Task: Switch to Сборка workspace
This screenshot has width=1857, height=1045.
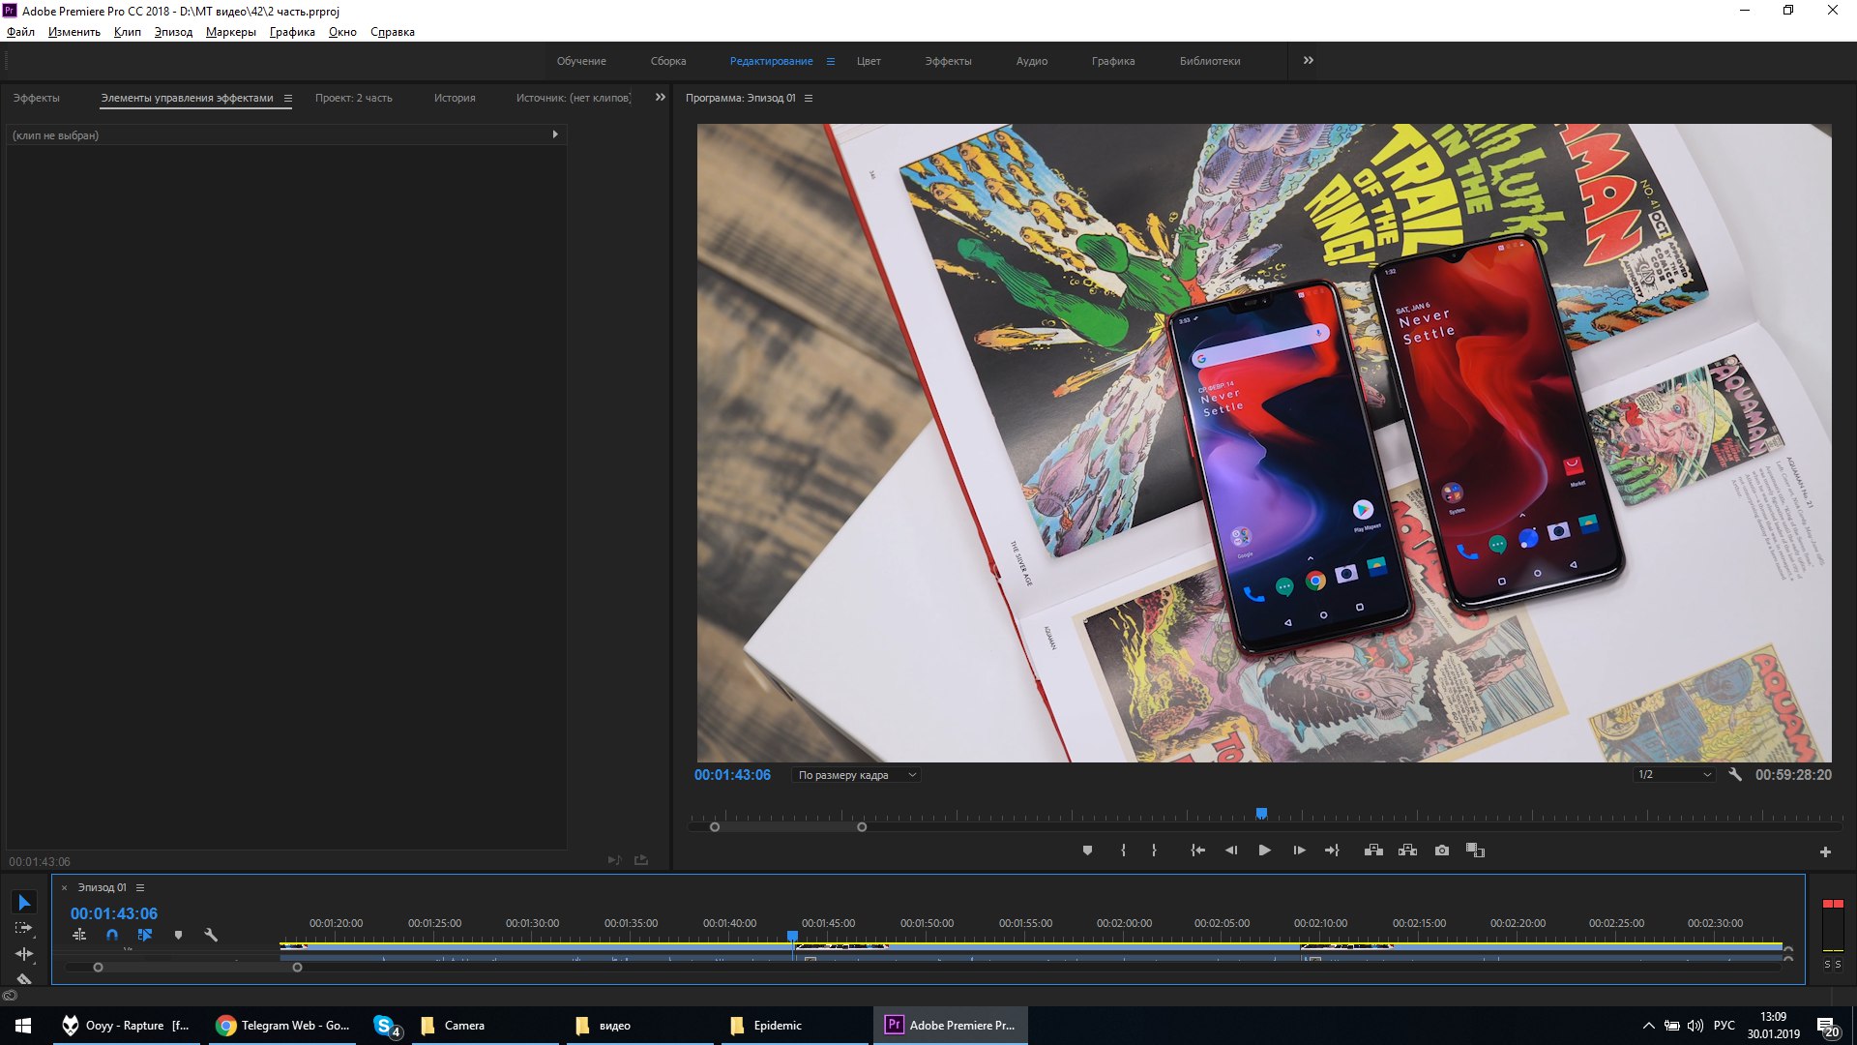Action: coord(668,61)
